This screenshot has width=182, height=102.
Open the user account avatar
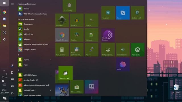(x=13, y=66)
